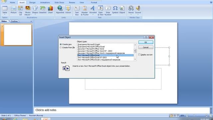Screen dimensions: 213x120
Task: Switch to the Animations tab
Action: pyautogui.click(x=45, y=2)
